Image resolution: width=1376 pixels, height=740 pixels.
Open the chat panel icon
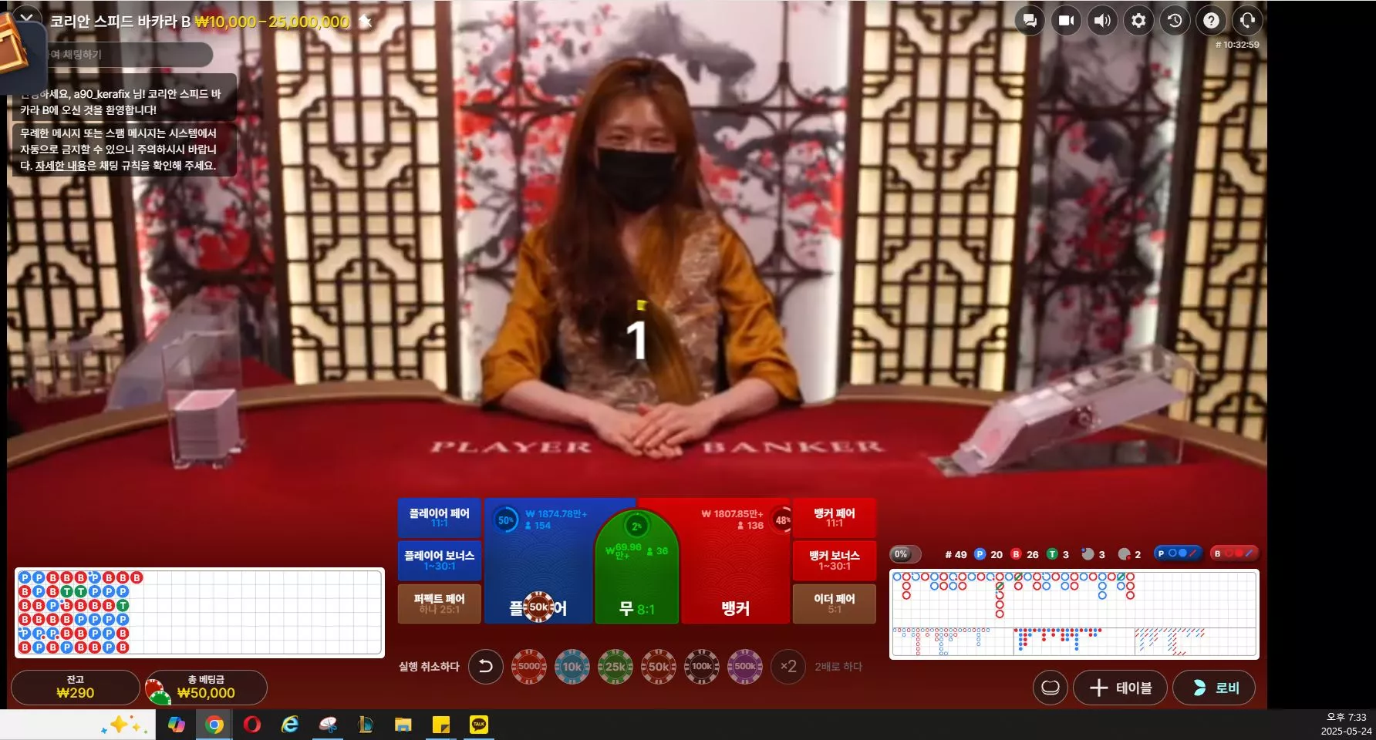(x=1030, y=21)
